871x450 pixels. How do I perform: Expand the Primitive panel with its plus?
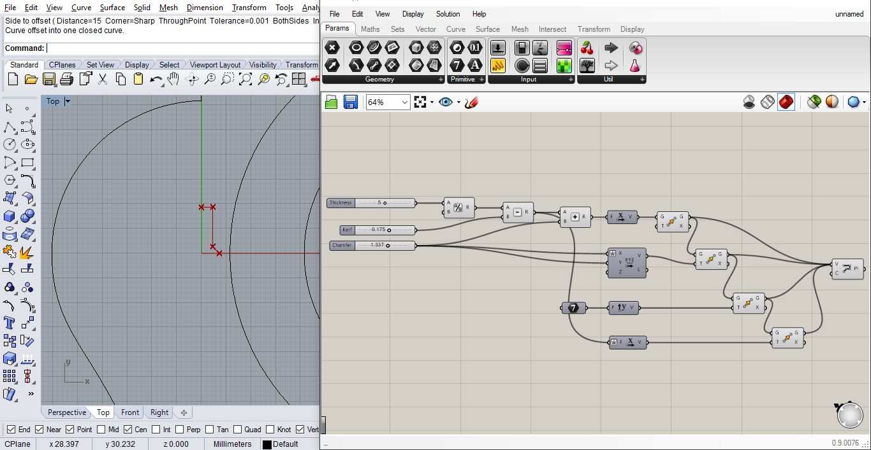481,80
